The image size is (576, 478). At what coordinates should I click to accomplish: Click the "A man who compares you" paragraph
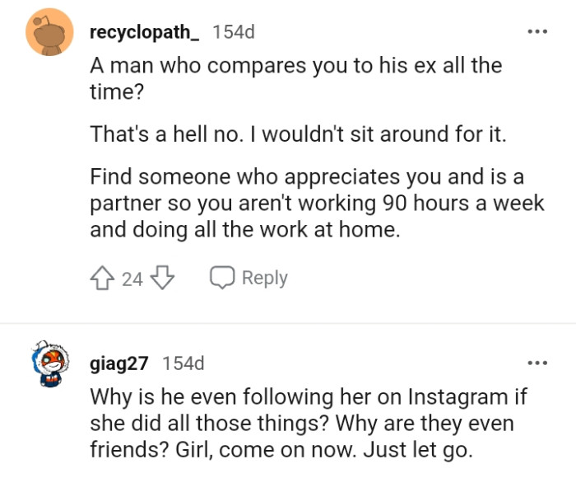295,78
